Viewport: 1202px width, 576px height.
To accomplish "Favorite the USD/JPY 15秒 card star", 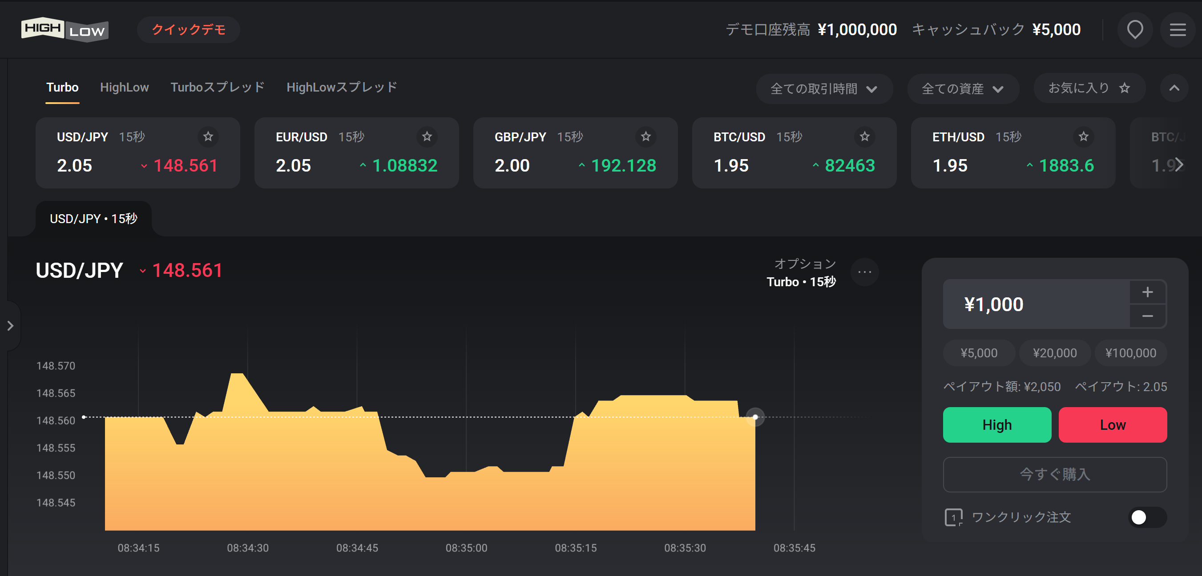I will point(208,136).
